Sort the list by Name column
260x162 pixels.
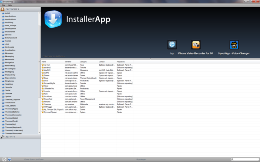pyautogui.click(x=52, y=62)
